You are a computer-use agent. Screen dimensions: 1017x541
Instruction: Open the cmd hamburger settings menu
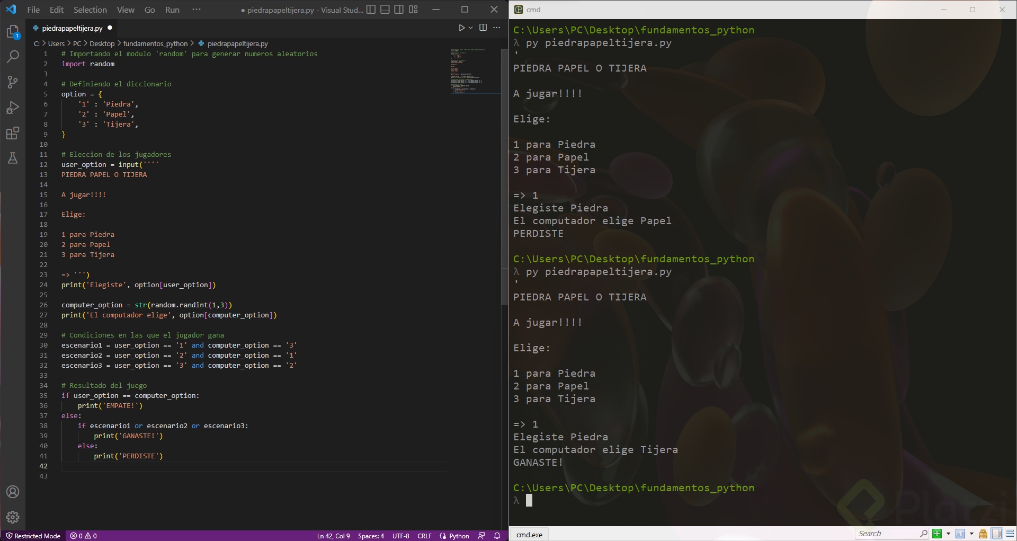pyautogui.click(x=1010, y=534)
